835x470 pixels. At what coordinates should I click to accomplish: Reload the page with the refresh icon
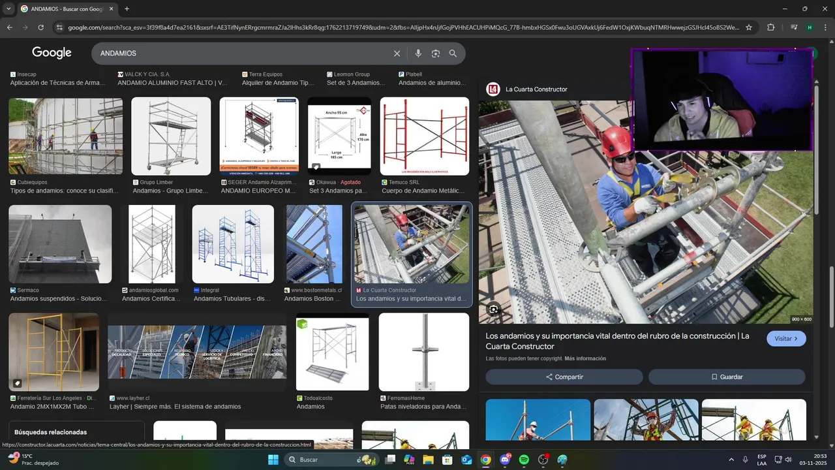click(x=40, y=27)
